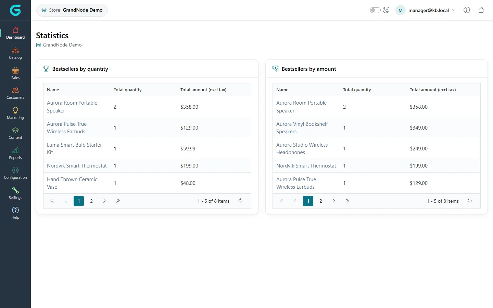
Task: Open the Marketing sidebar menu
Action: coord(15,113)
